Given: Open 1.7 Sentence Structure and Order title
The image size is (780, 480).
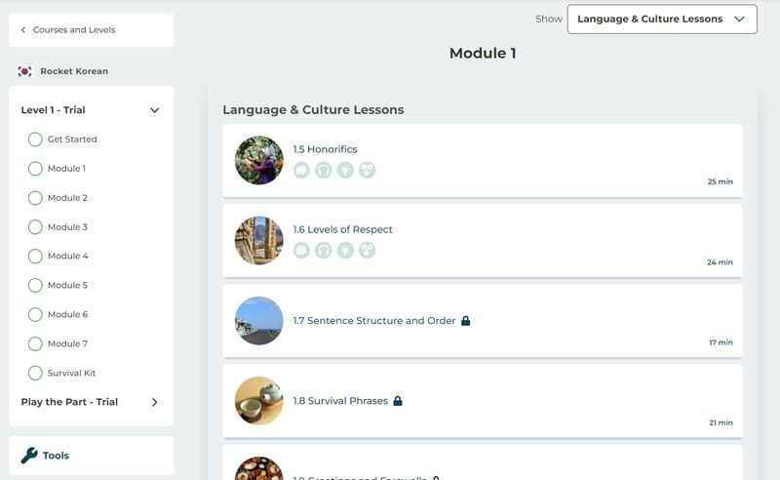Looking at the screenshot, I should [374, 321].
